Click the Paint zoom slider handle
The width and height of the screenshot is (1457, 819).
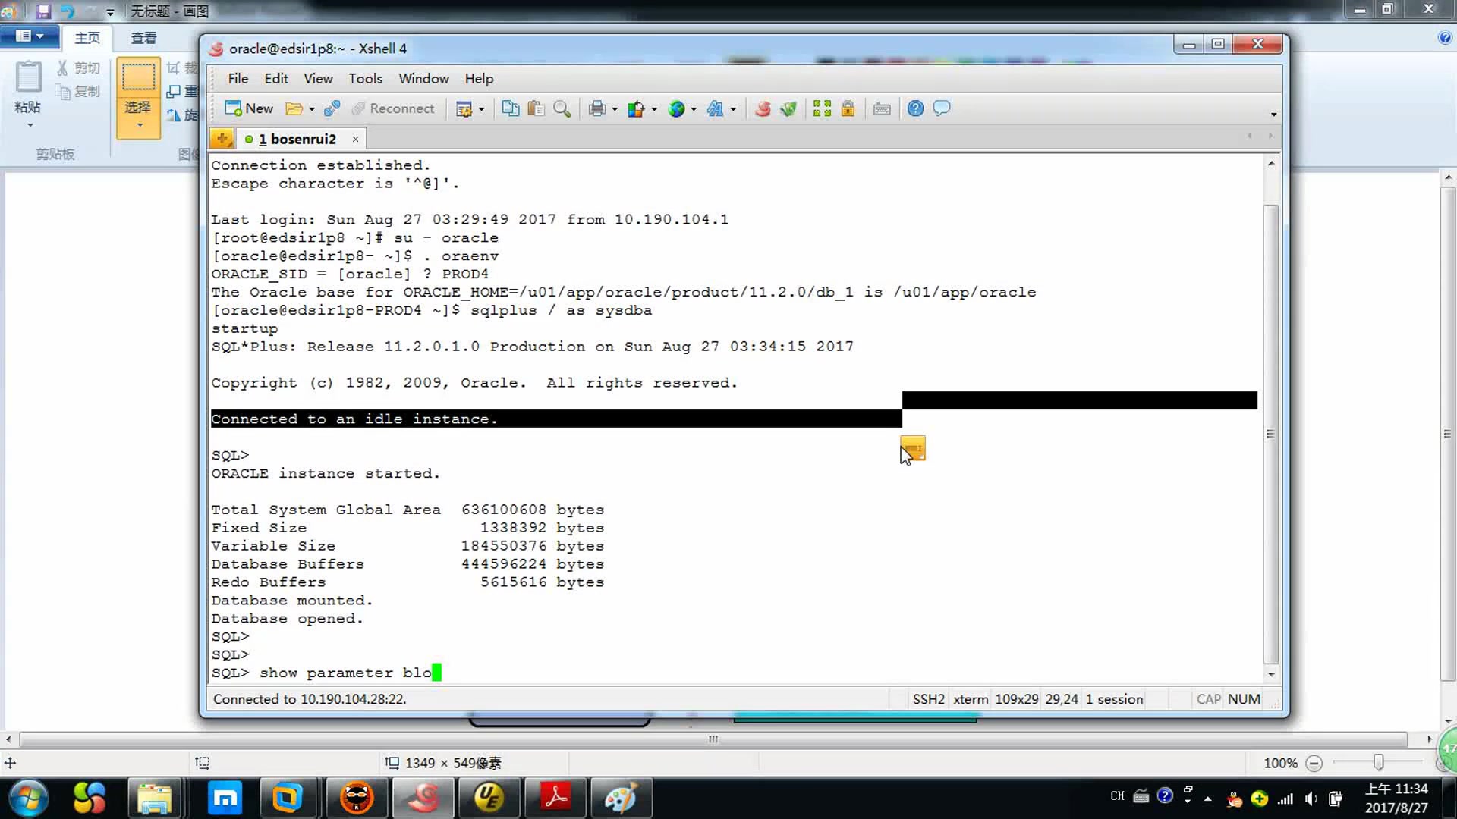(1378, 763)
